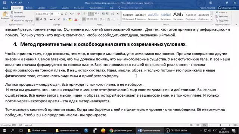
Task: Save the document with the floppy disk icon
Action: click(x=4, y=3)
